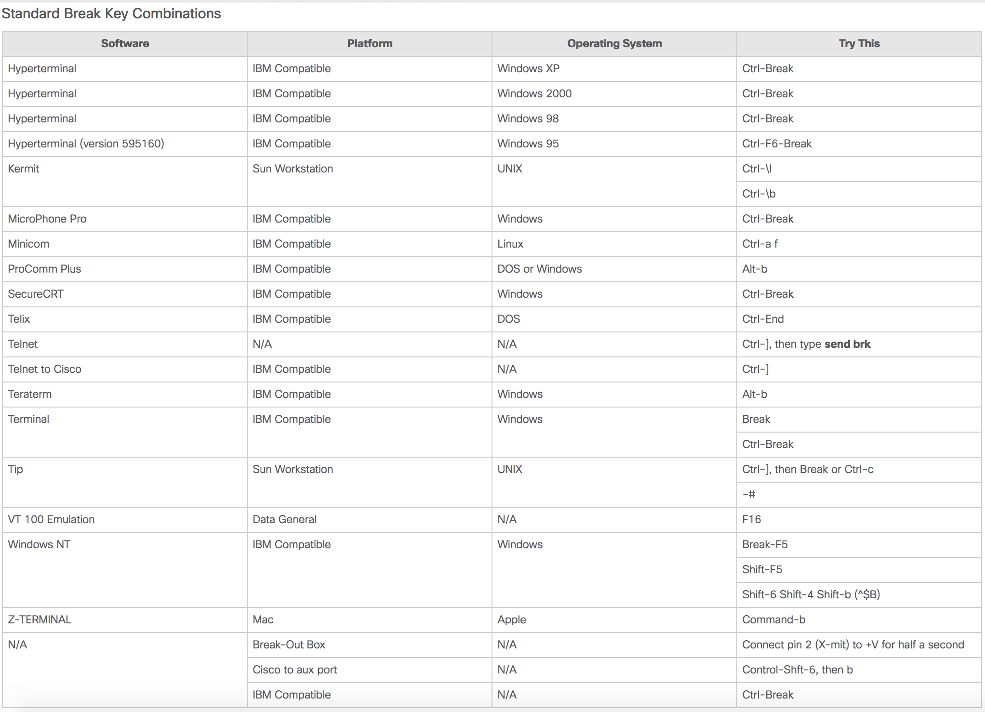Click the Minicom software entry
The image size is (985, 712).
pyautogui.click(x=28, y=244)
